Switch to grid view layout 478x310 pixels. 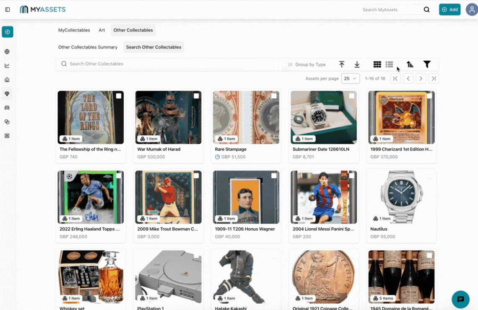[377, 65]
